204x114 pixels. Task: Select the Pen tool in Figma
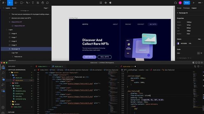click(27, 3)
